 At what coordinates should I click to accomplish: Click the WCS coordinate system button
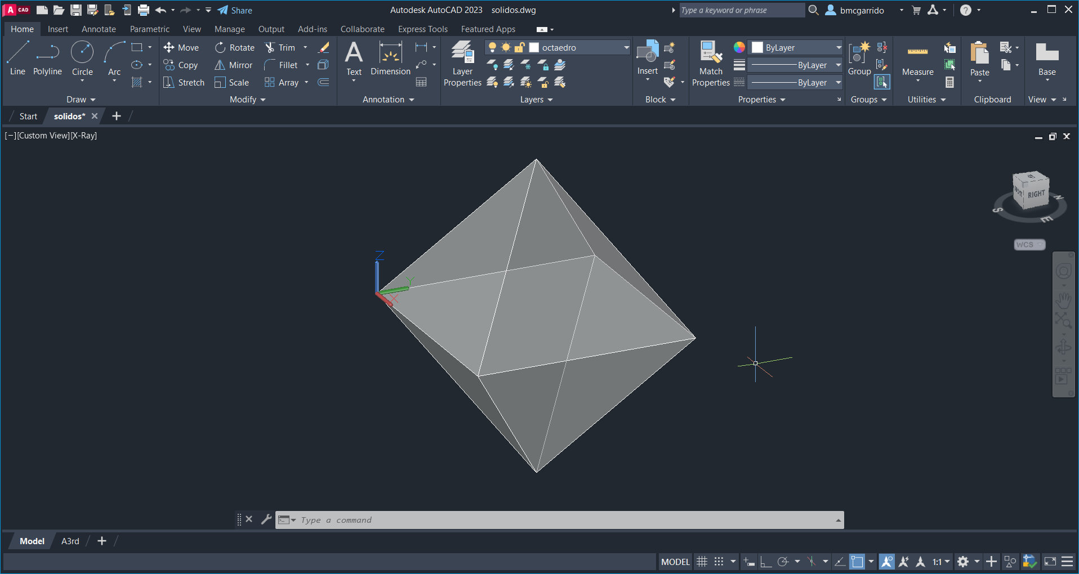click(x=1029, y=245)
